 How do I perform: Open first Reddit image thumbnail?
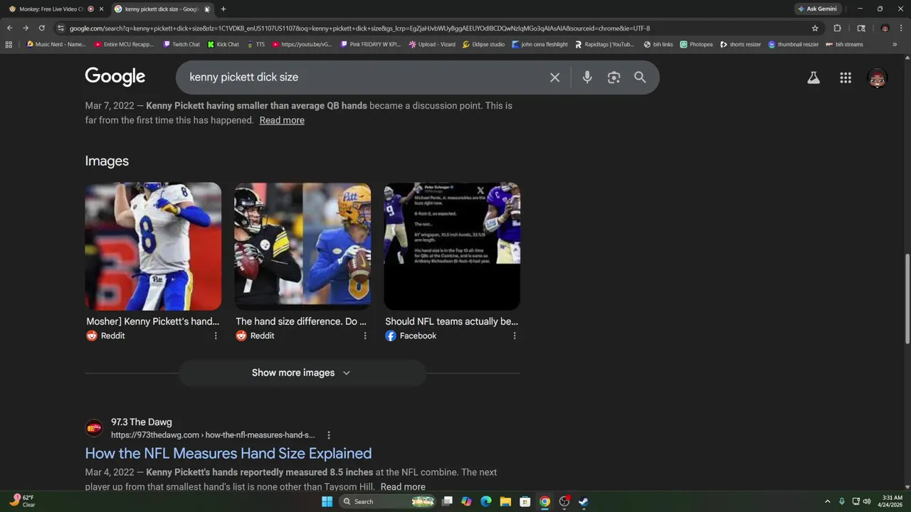coord(153,246)
